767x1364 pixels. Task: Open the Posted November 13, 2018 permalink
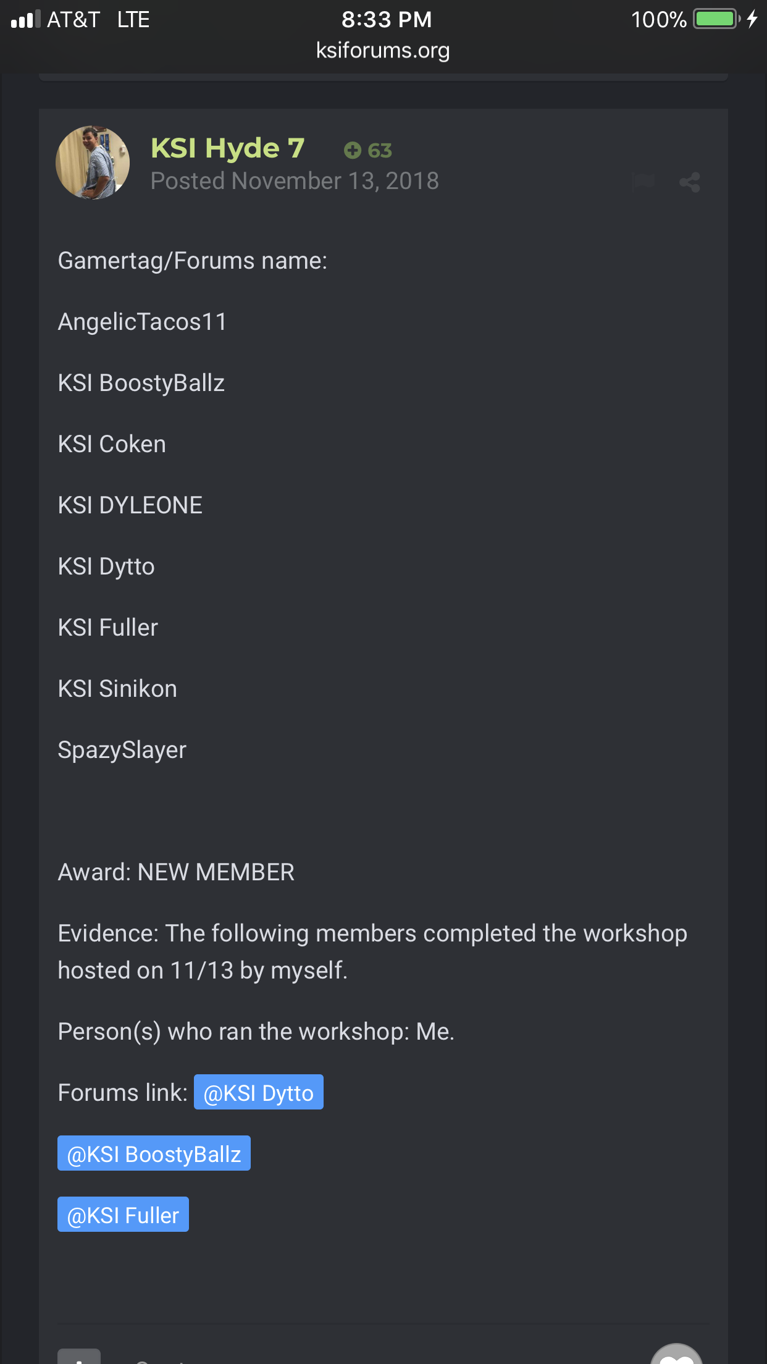click(x=295, y=182)
